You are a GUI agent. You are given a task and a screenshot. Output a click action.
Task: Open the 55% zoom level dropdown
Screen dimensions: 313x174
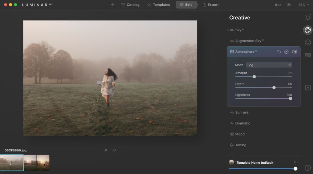coord(304,5)
